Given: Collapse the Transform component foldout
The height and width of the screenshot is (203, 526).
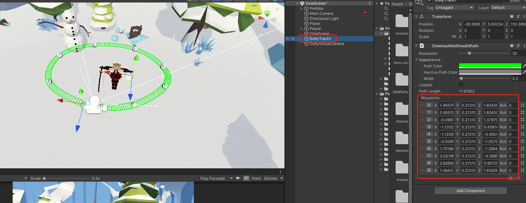Looking at the screenshot, I should pos(416,16).
